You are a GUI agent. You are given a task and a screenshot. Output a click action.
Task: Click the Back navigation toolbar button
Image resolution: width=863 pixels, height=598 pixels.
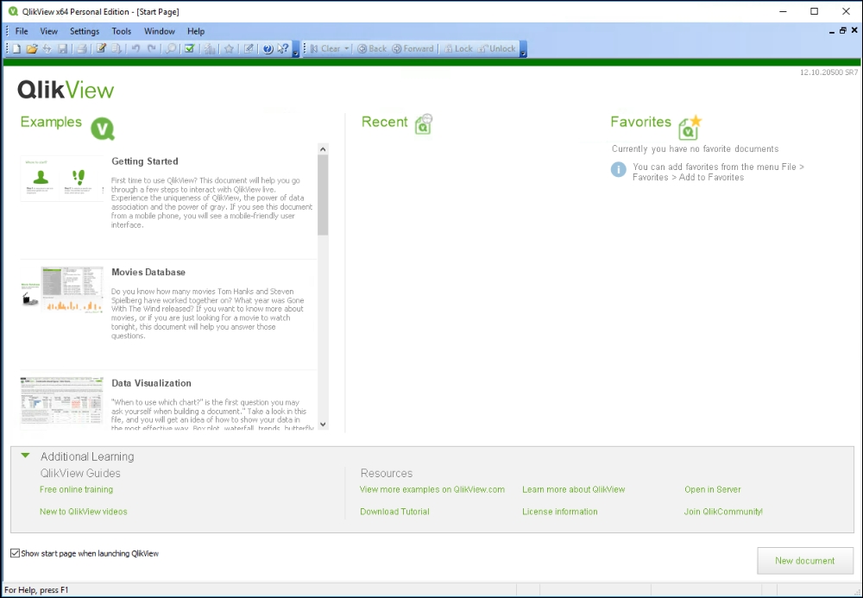coord(372,49)
